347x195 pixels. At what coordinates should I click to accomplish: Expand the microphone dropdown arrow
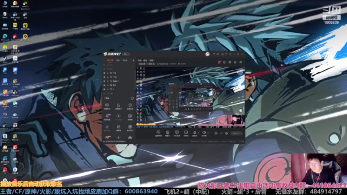[x=199, y=133]
